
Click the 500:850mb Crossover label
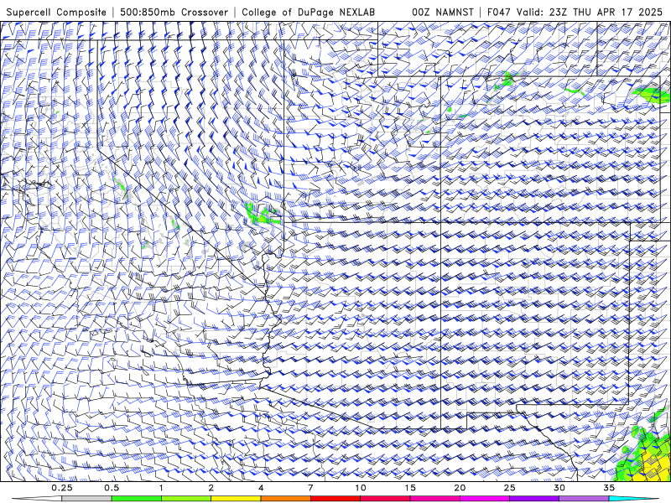tap(174, 13)
